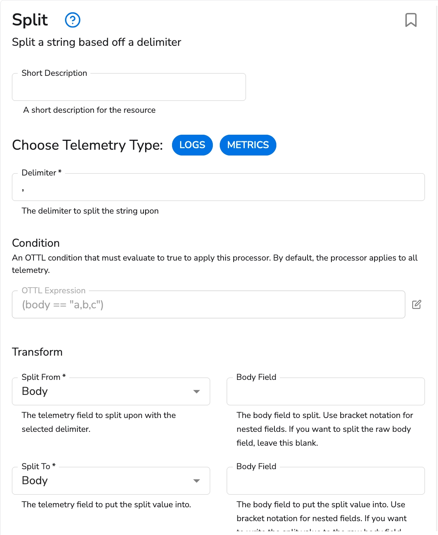The height and width of the screenshot is (535, 438).
Task: Click the Body Field next to Split To
Action: (x=325, y=481)
